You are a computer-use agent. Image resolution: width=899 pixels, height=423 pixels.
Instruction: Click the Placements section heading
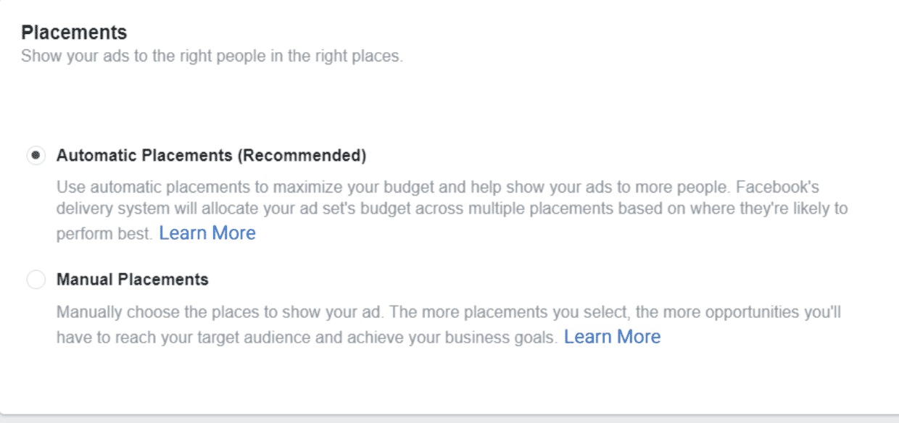(x=74, y=32)
